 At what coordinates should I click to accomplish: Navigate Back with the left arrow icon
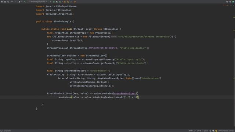pos(12,1)
